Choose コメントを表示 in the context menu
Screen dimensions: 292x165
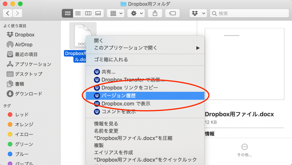(145, 112)
